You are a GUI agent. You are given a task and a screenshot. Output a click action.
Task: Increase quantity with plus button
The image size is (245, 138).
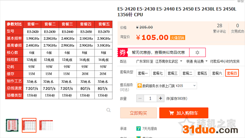(160, 99)
